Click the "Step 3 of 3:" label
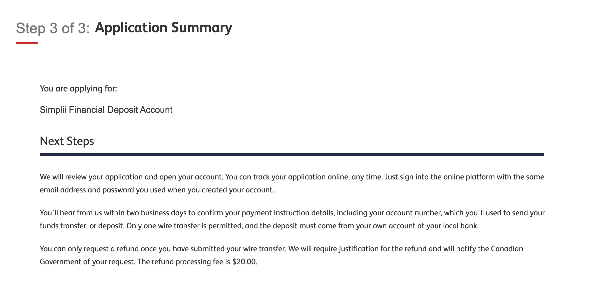 click(53, 28)
